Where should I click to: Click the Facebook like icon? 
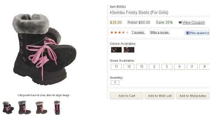tap(188, 33)
